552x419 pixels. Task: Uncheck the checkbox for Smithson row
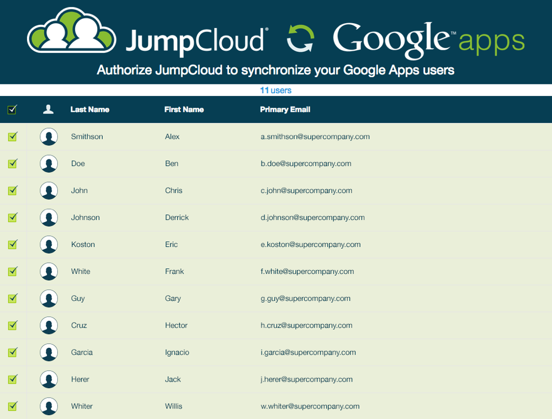(13, 137)
